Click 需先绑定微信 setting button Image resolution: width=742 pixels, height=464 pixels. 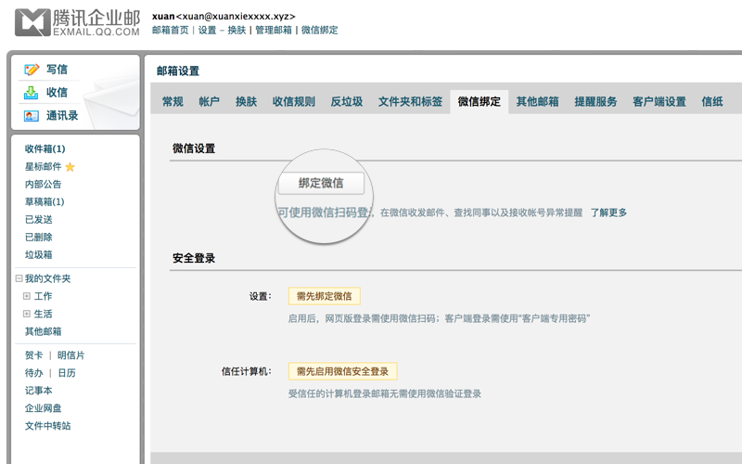pyautogui.click(x=324, y=296)
